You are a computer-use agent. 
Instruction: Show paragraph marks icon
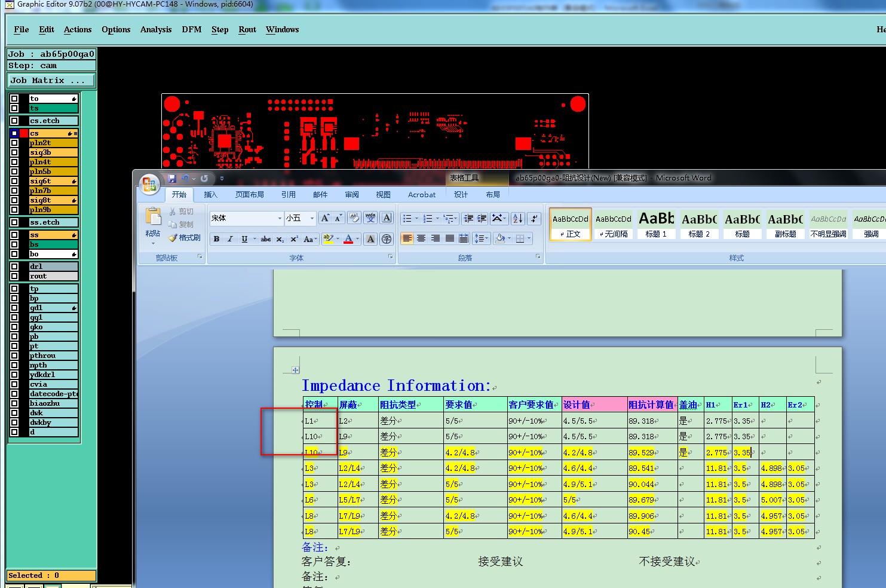(x=534, y=219)
